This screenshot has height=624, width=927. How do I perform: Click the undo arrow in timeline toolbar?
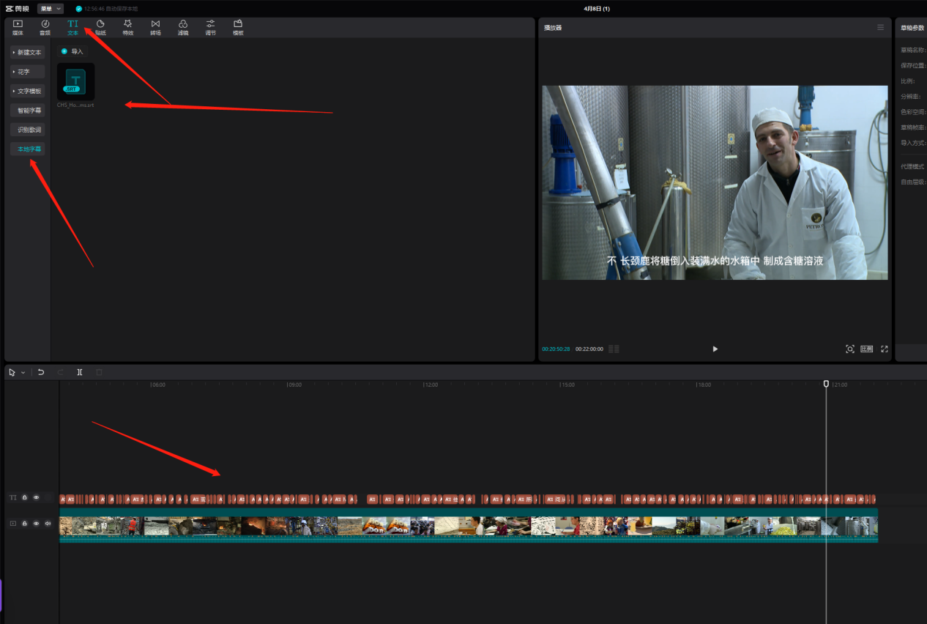41,372
